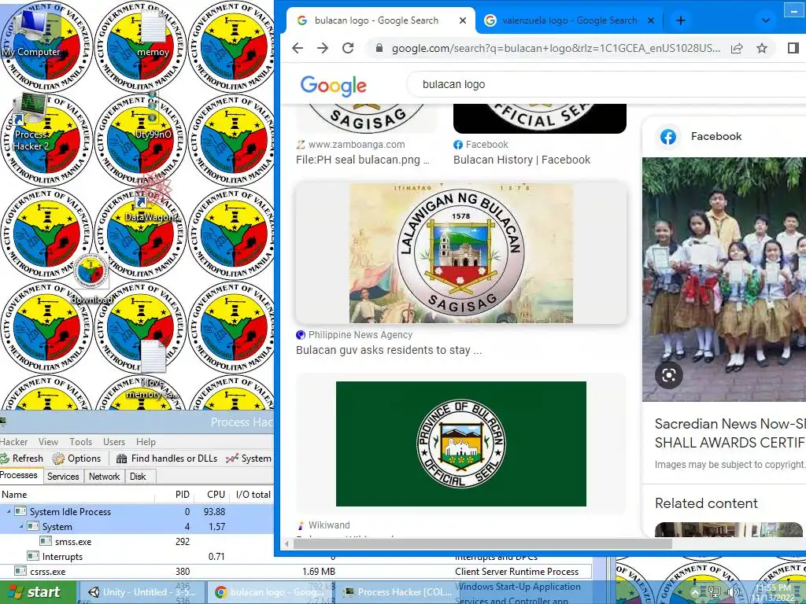The height and width of the screenshot is (604, 806).
Task: Go forward in Chrome
Action: pyautogui.click(x=322, y=48)
